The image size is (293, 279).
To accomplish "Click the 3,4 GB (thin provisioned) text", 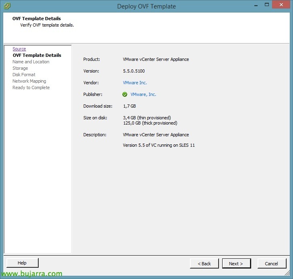I will click(x=147, y=118).
